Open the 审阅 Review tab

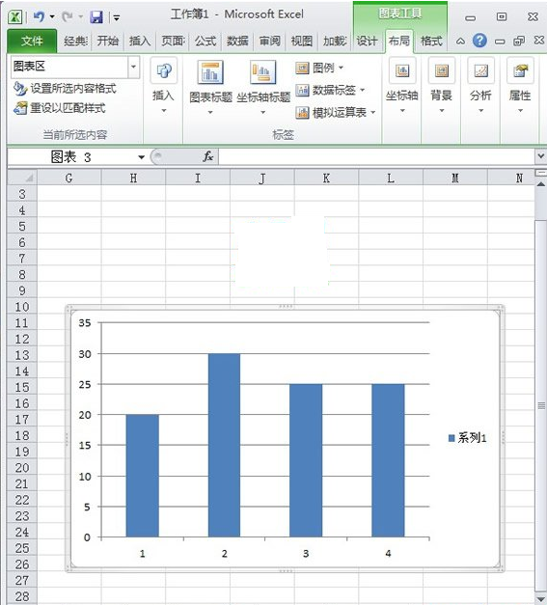point(270,41)
